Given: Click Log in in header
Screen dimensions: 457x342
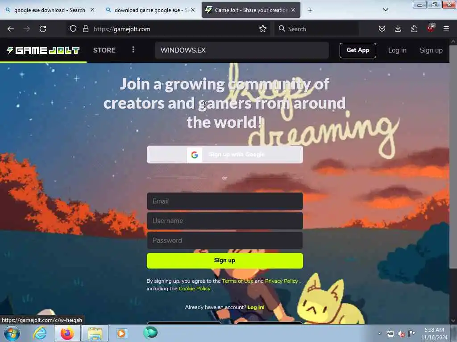Looking at the screenshot, I should 397,50.
